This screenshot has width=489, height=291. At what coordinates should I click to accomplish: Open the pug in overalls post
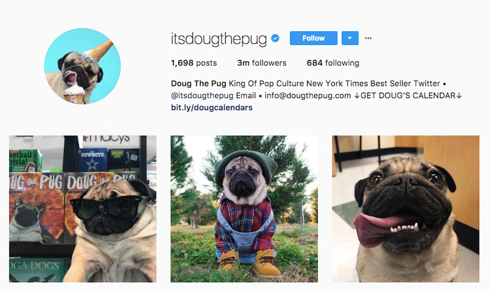pos(244,209)
